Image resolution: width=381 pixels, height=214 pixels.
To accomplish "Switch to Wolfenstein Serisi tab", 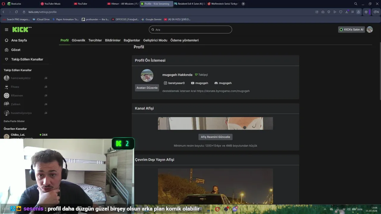I will [x=223, y=4].
